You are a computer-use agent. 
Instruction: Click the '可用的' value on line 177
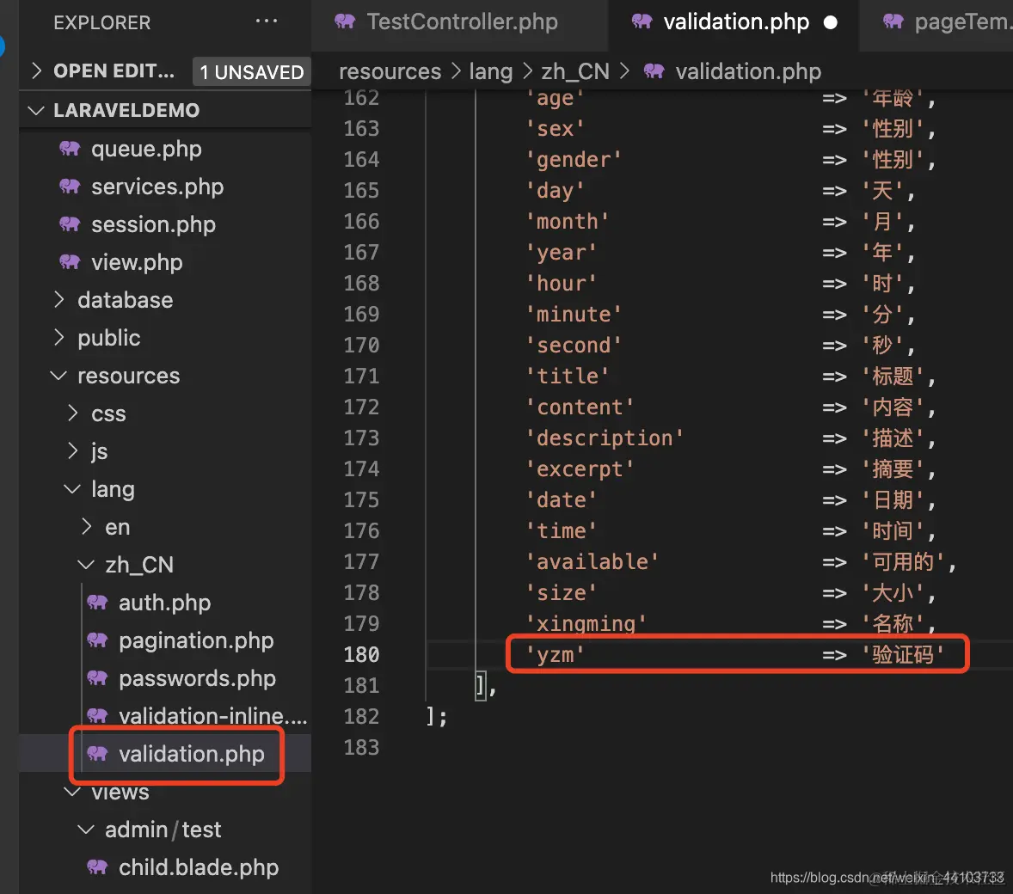coord(903,561)
